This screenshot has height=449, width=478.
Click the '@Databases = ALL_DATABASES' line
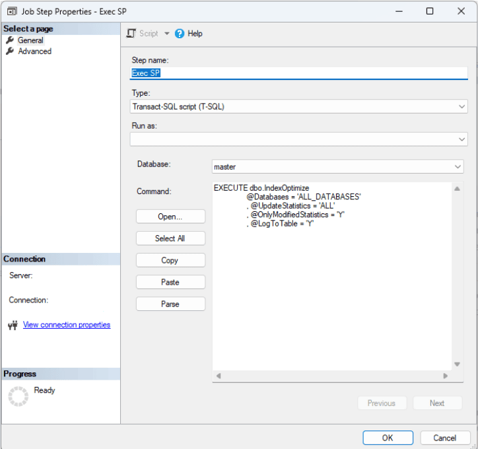[x=304, y=197]
